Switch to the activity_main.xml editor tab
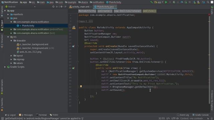This screenshot has width=214, height=120. tap(80, 7)
